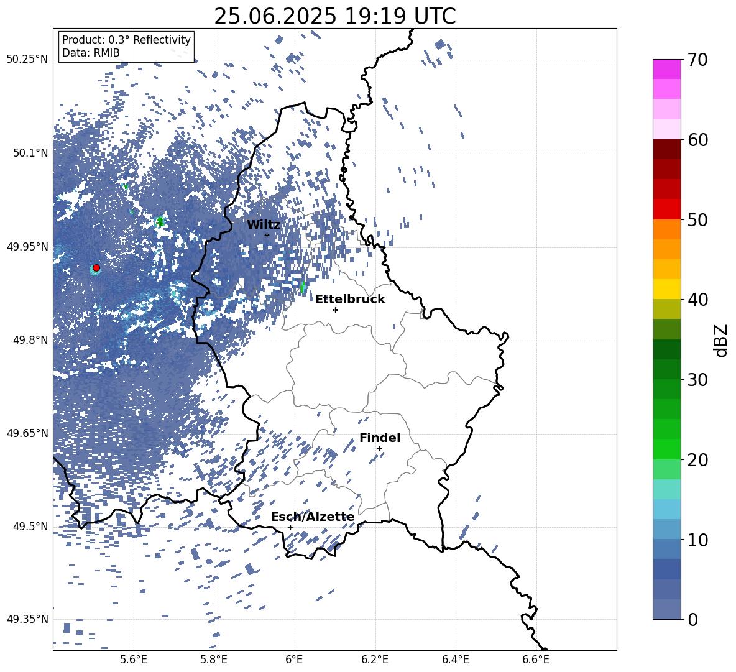The image size is (736, 672).
Task: Click the '50.1°N' latitude label
Action: tap(30, 153)
